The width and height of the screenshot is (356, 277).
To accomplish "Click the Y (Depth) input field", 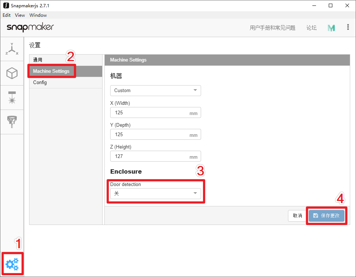I will click(x=156, y=134).
